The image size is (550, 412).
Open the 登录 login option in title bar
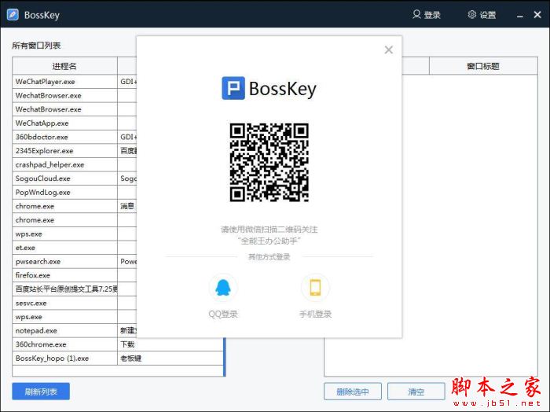(426, 15)
